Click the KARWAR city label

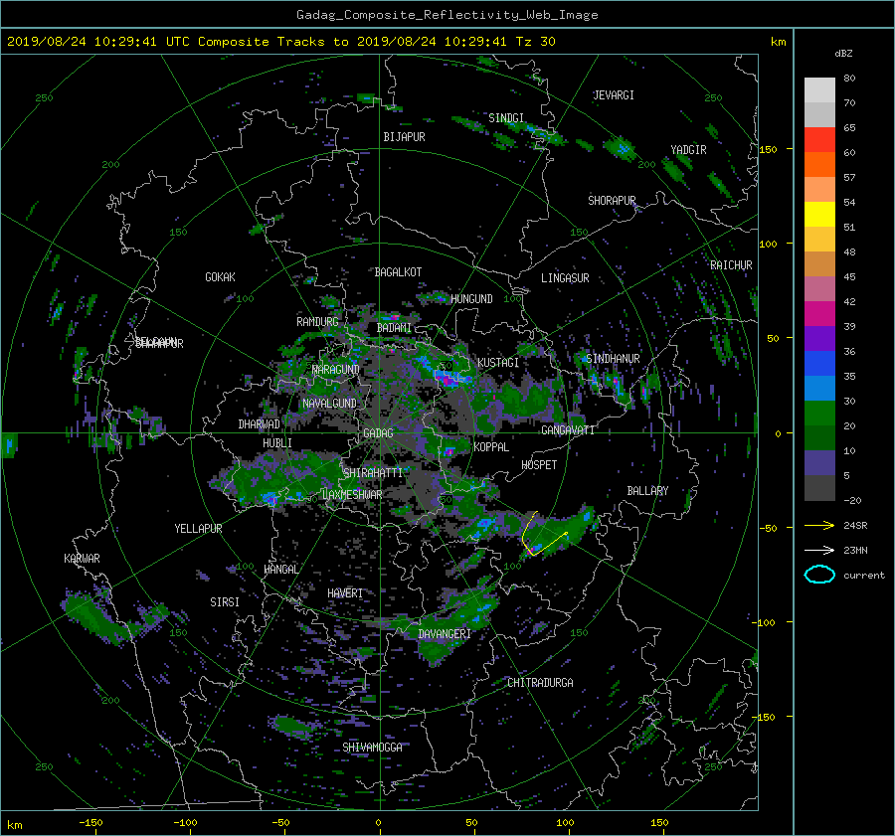click(x=82, y=559)
